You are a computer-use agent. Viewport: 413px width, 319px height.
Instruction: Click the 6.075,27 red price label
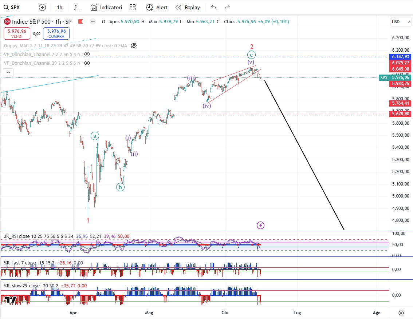coord(400,63)
